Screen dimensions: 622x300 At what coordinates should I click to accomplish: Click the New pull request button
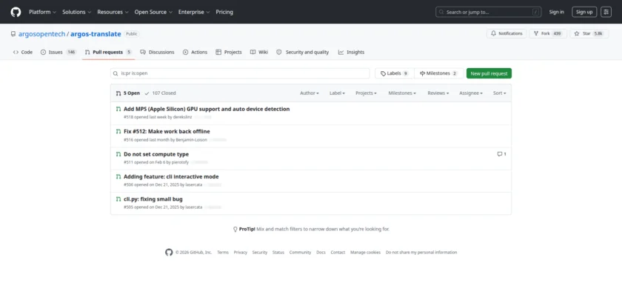click(x=489, y=73)
